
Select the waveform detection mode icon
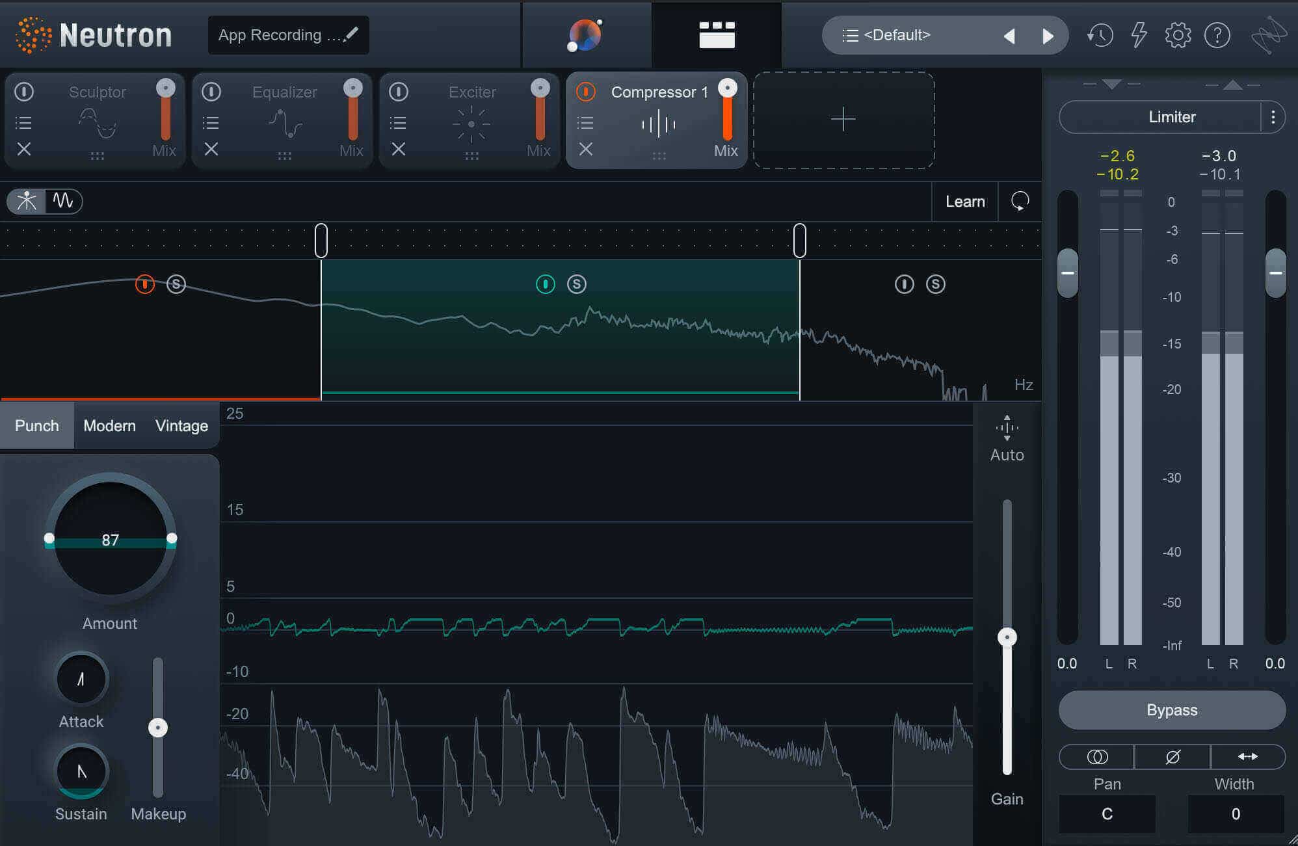(x=63, y=201)
